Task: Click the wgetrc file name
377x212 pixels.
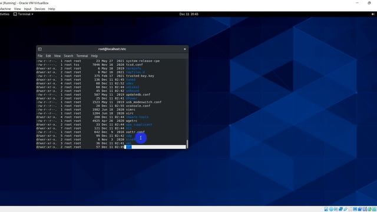Action: [x=131, y=121]
